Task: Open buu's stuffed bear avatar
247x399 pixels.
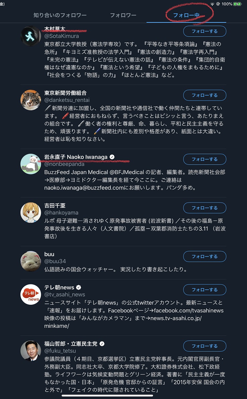Action: (x=30, y=261)
